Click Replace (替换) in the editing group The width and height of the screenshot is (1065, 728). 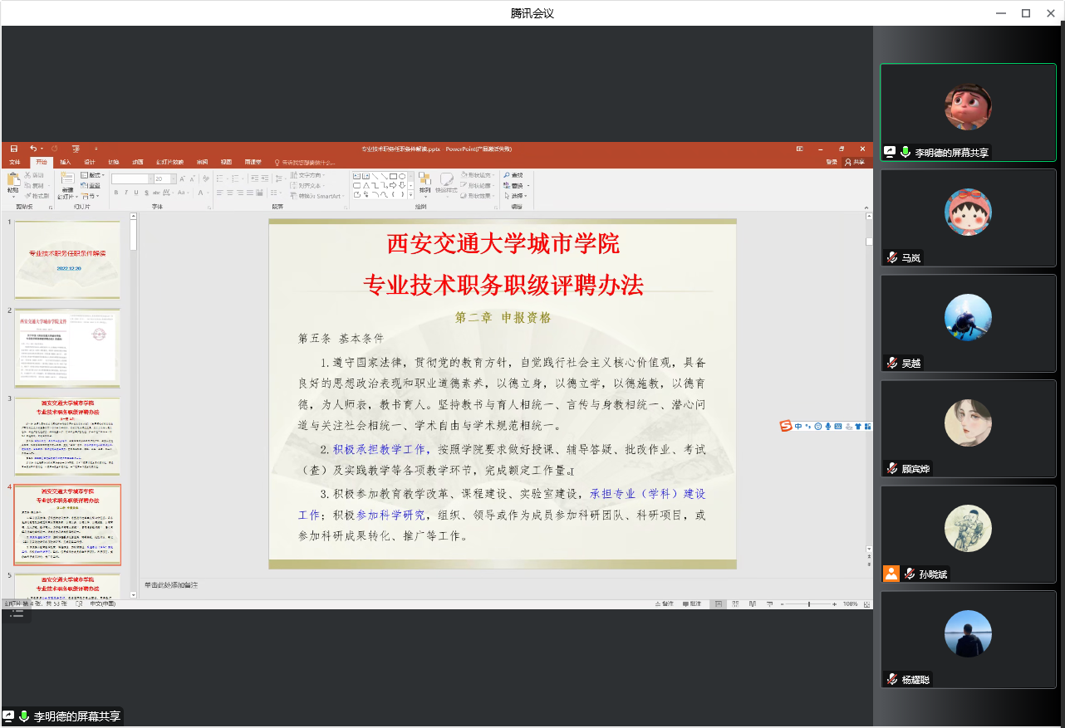tap(514, 185)
